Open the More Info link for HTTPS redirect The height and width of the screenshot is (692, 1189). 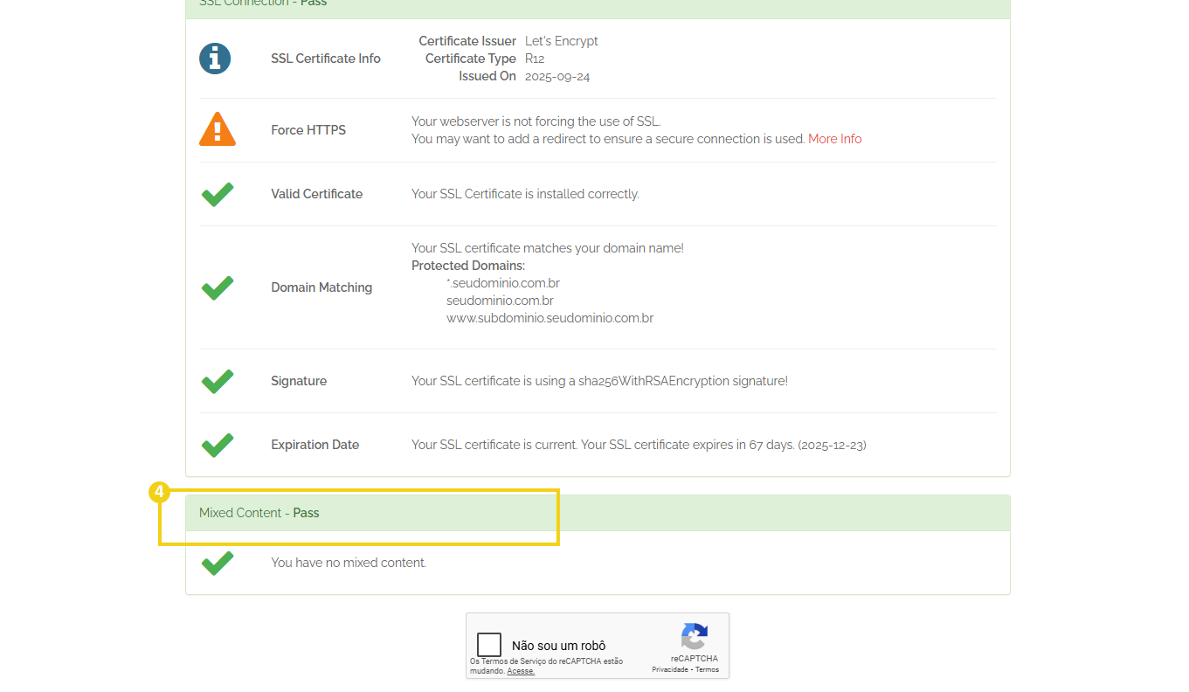[x=834, y=138]
